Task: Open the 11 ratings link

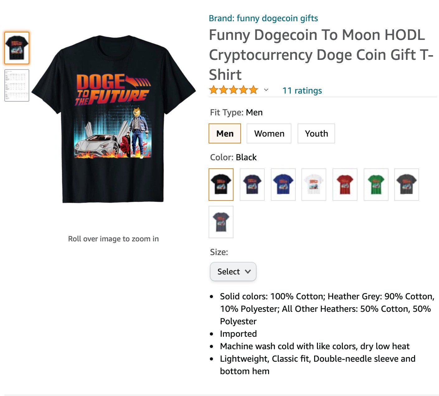Action: 302,90
